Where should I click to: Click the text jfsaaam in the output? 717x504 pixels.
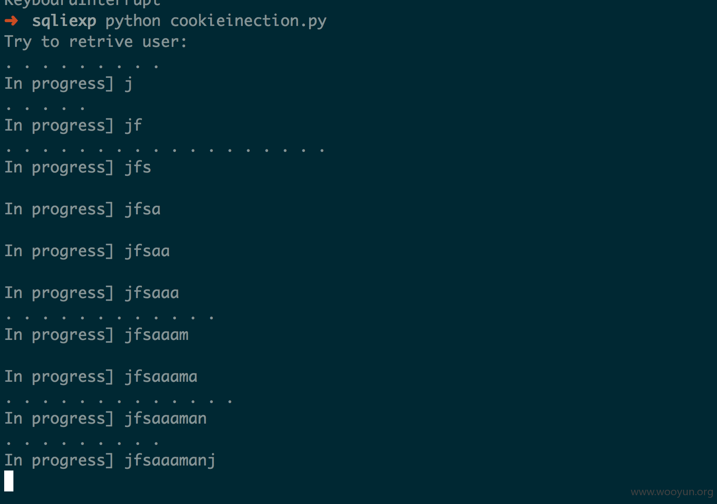click(156, 335)
